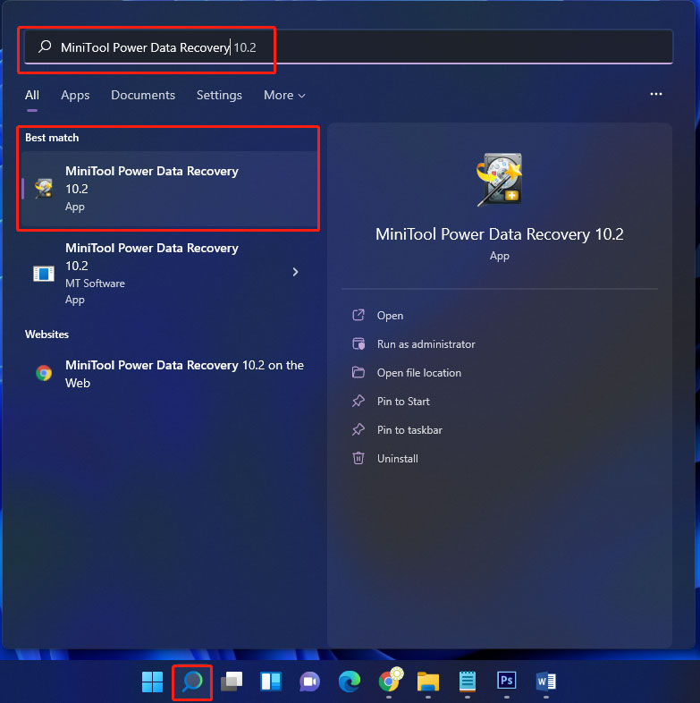Click the large MiniTool icon in preview pane

(499, 180)
